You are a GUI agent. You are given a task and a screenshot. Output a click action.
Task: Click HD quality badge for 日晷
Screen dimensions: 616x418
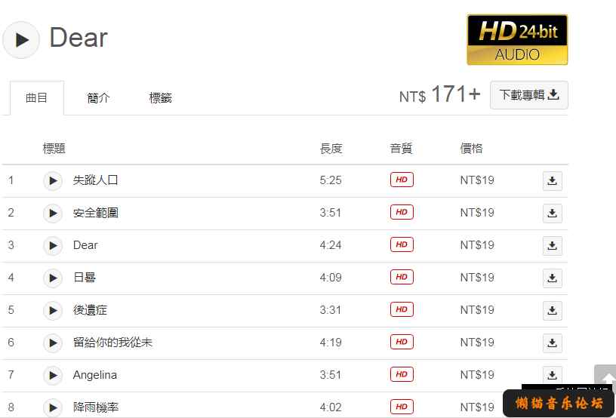(x=402, y=277)
